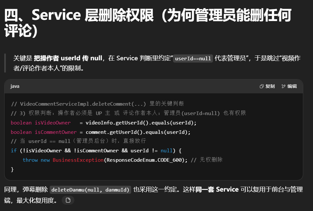Click the 编辑 label in code header
Image resolution: width=313 pixels, height=211 pixels.
(x=292, y=86)
